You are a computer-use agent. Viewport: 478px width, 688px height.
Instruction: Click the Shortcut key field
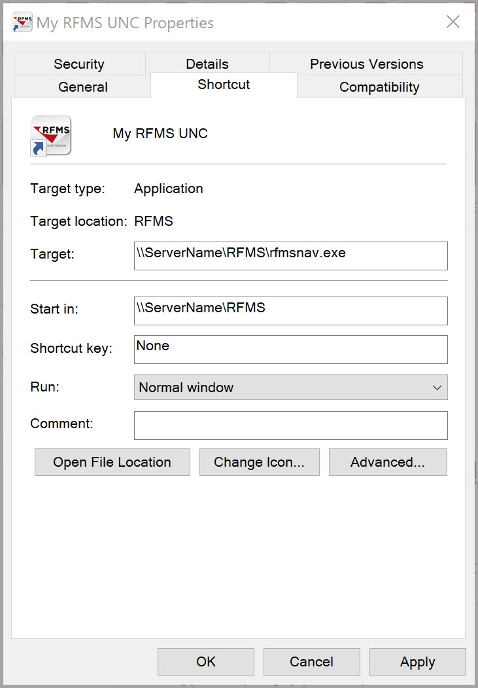tap(291, 350)
